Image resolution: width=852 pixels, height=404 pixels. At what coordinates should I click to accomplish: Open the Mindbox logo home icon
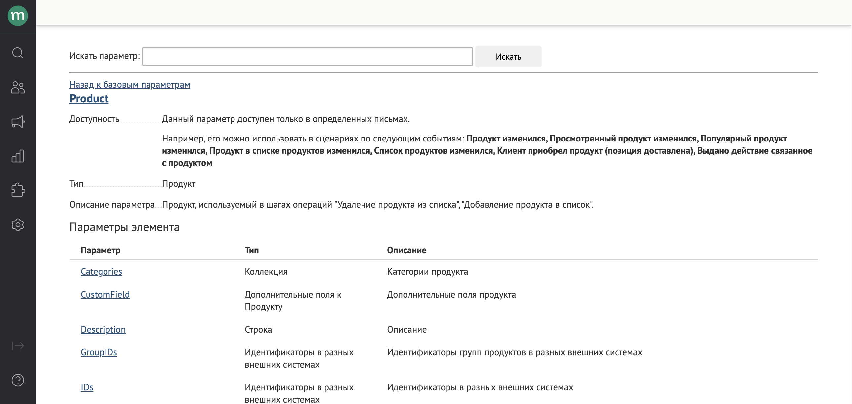point(18,16)
